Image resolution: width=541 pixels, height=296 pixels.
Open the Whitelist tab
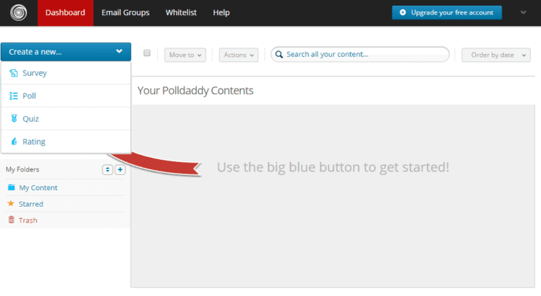pyautogui.click(x=181, y=13)
